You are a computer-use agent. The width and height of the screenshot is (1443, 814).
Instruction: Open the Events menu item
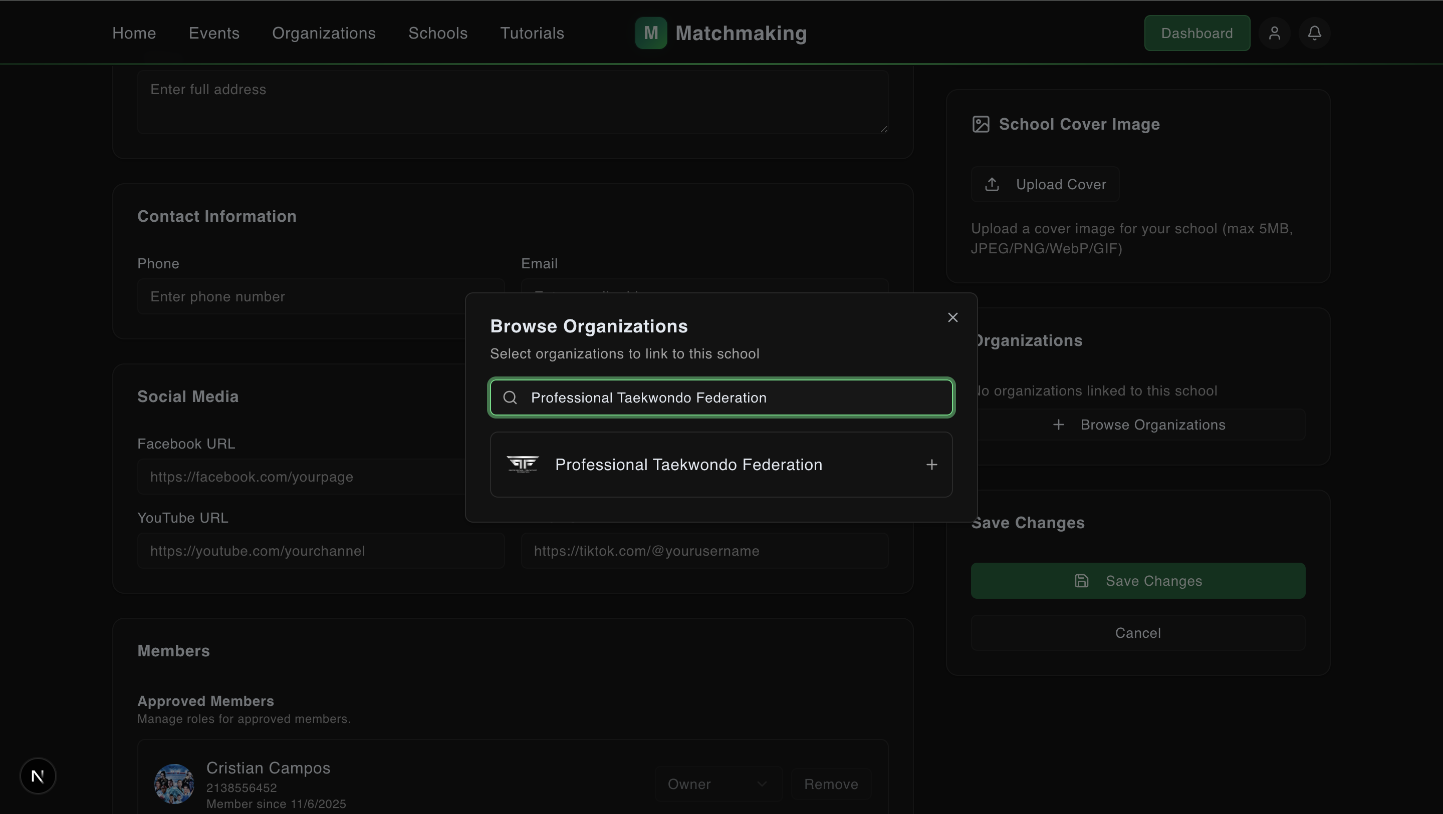(x=214, y=33)
